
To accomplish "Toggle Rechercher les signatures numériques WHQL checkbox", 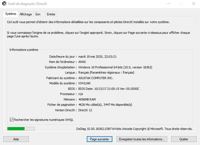I will pyautogui.click(x=12, y=119).
